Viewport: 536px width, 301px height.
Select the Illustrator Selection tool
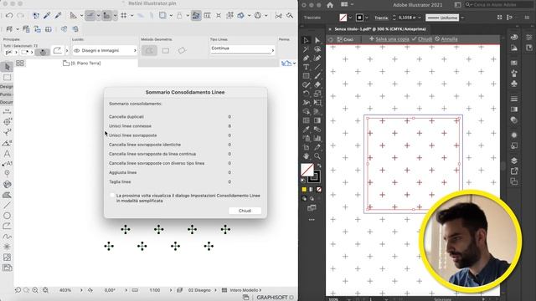[x=306, y=40]
